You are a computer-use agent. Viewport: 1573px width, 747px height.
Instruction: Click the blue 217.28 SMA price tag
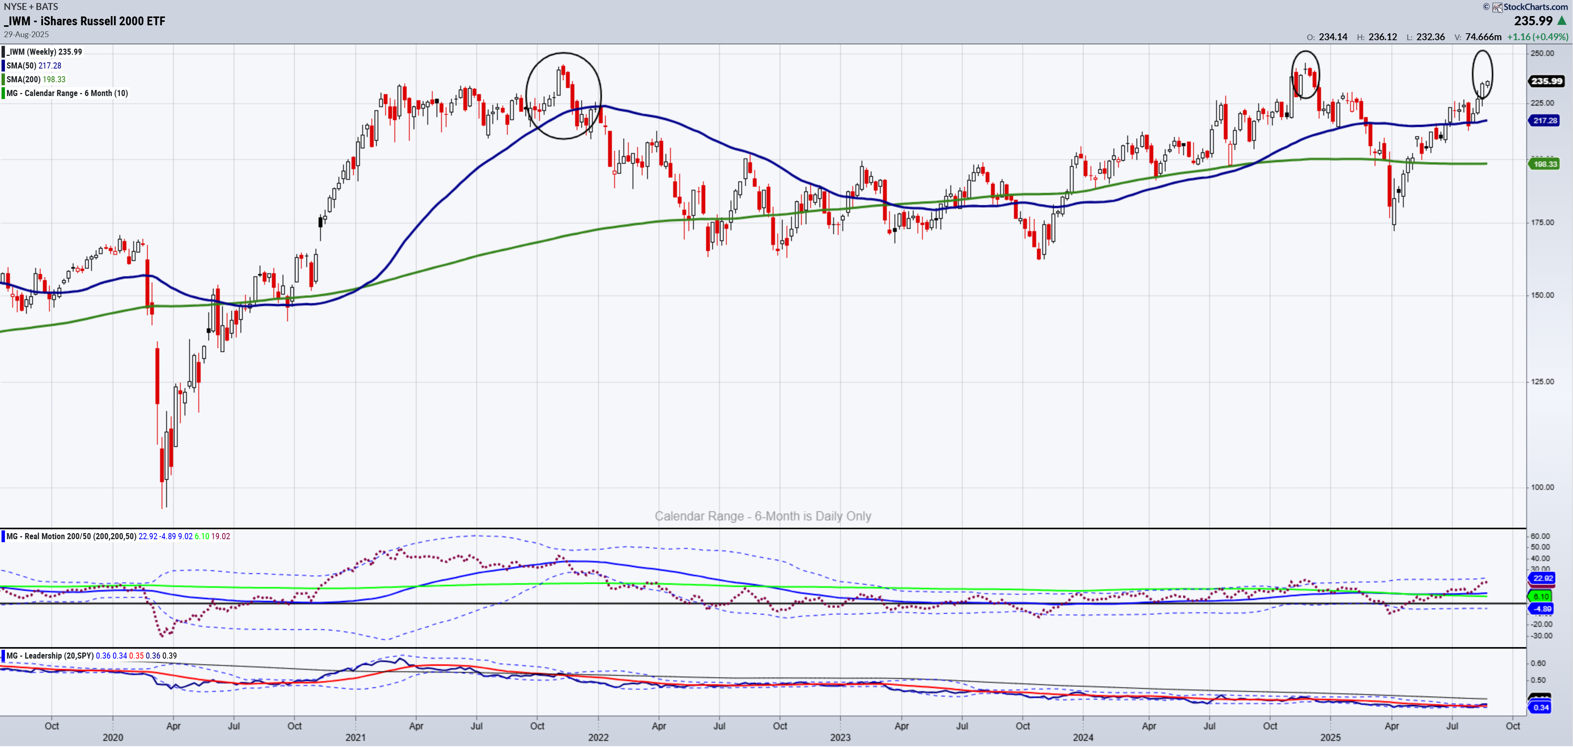[1544, 121]
